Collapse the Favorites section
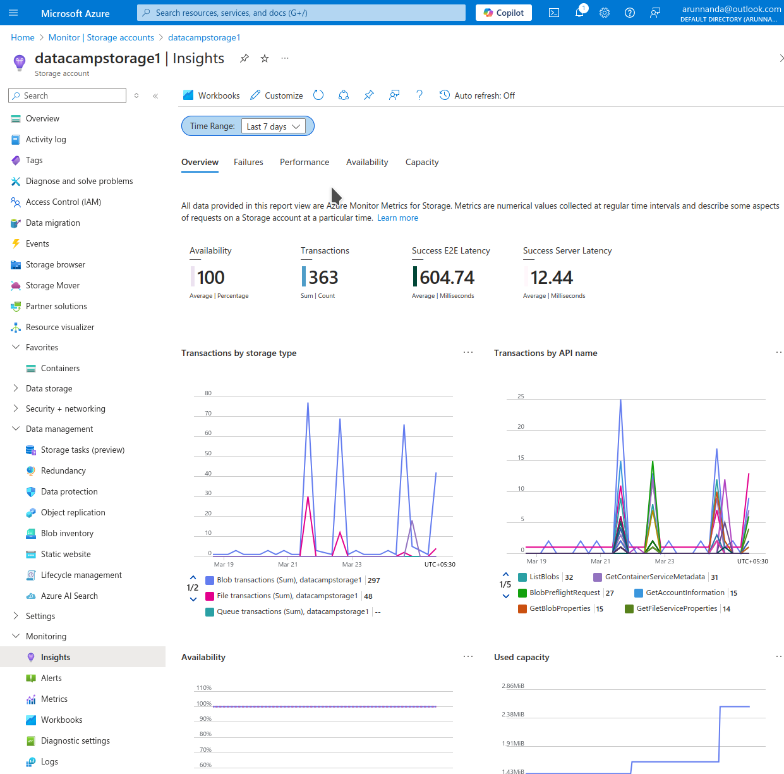Viewport: 784px width, 774px height. pyautogui.click(x=16, y=347)
